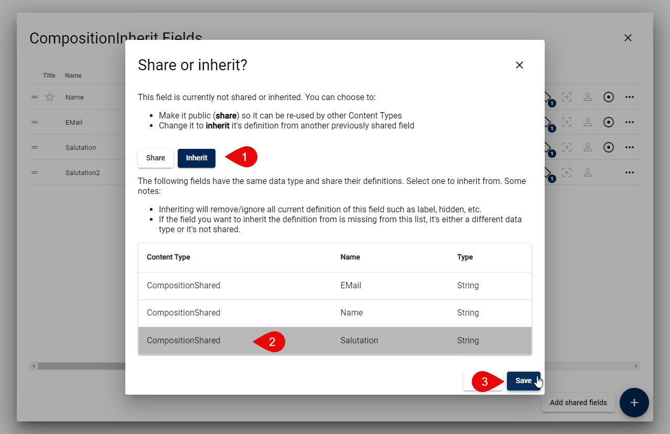Click the drag handle of the Salutation2 row

point(35,172)
